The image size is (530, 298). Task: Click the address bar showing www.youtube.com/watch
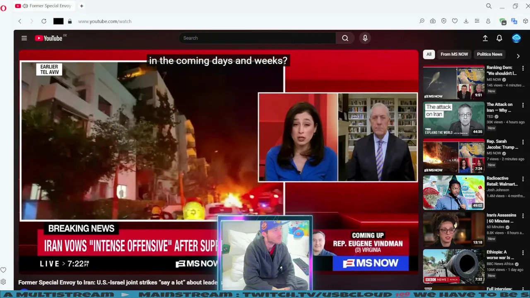click(x=105, y=21)
